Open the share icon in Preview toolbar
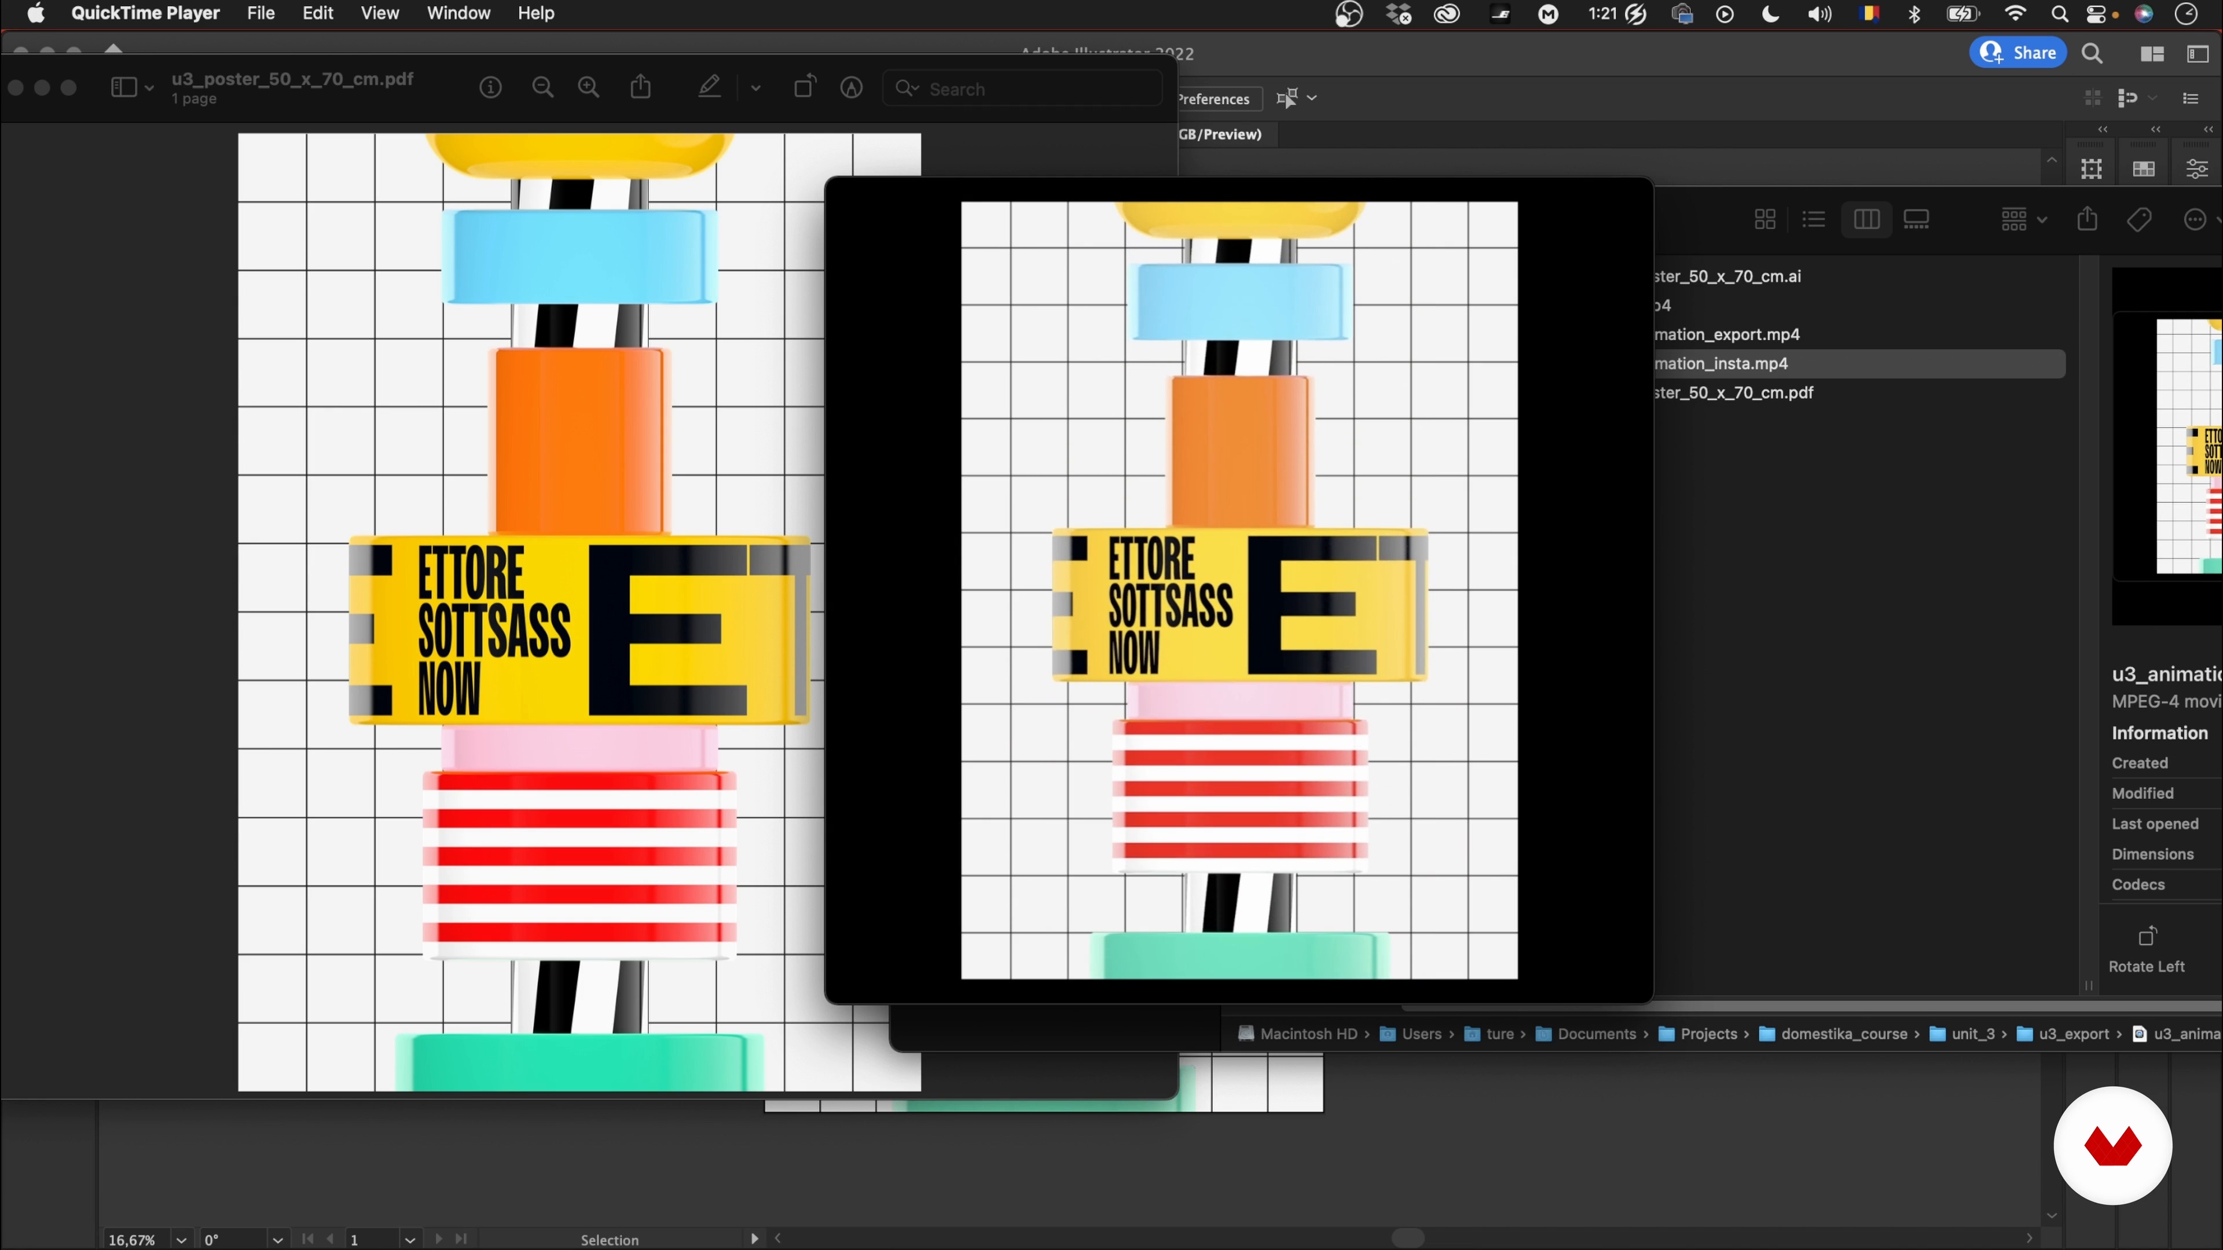The height and width of the screenshot is (1250, 2223). [640, 87]
